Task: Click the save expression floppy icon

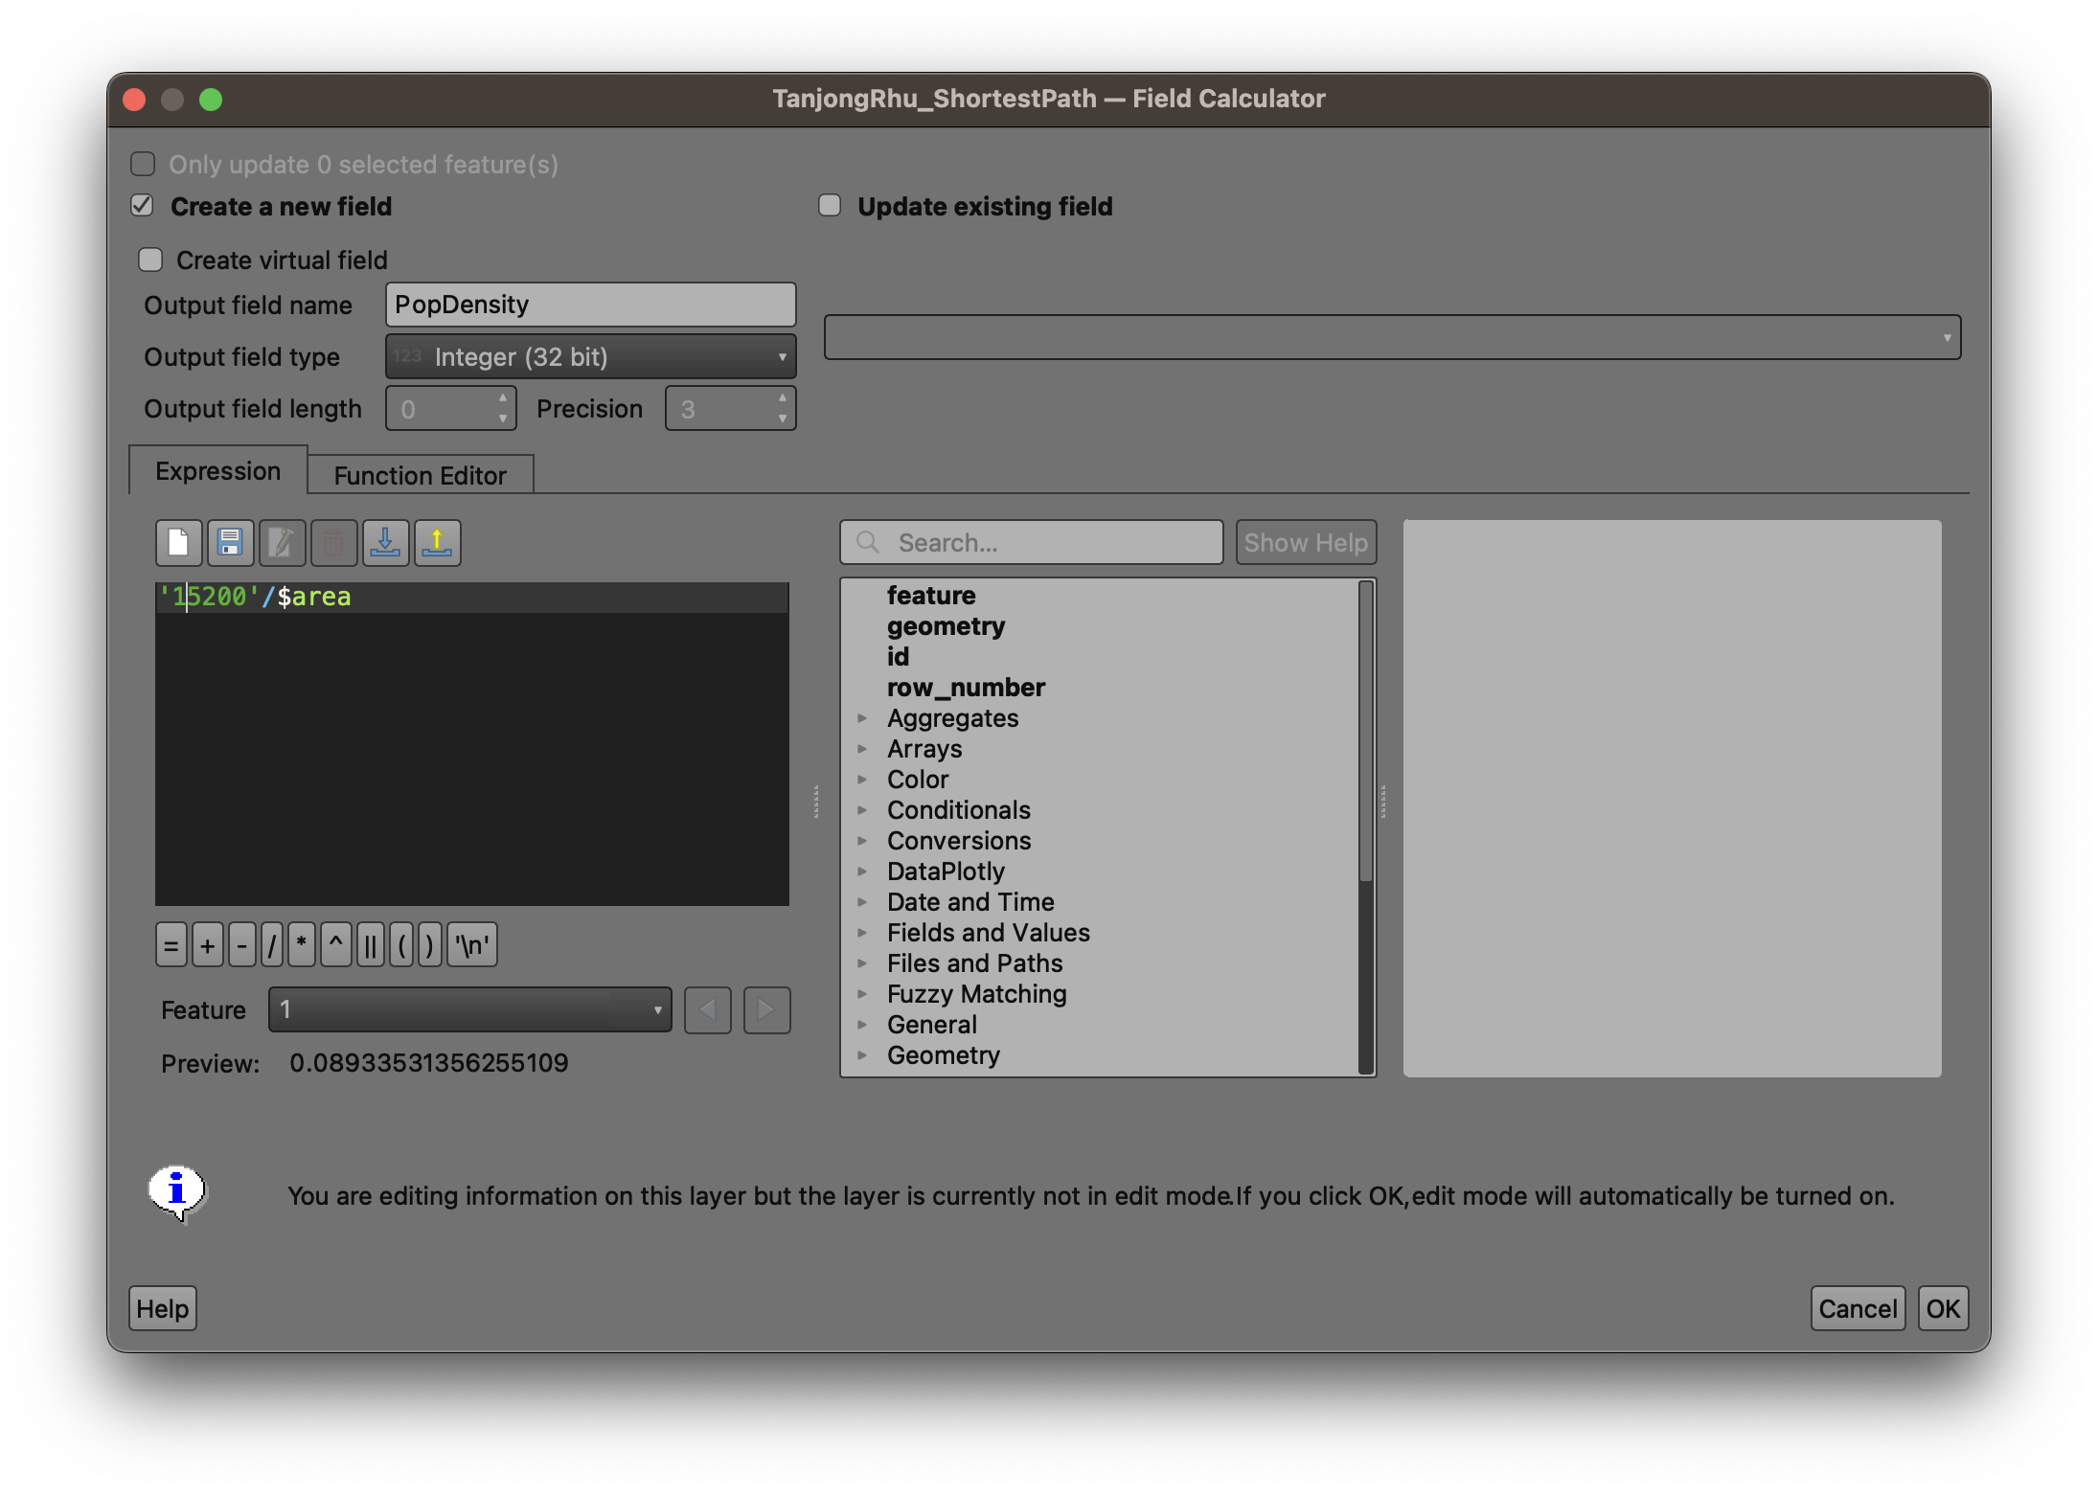Action: point(230,543)
